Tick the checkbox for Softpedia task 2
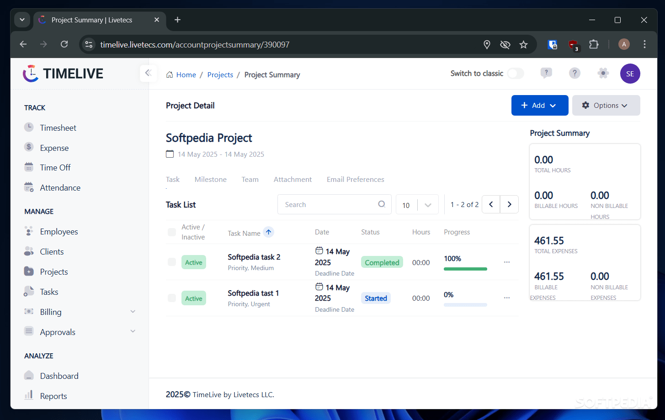665x420 pixels. point(172,262)
